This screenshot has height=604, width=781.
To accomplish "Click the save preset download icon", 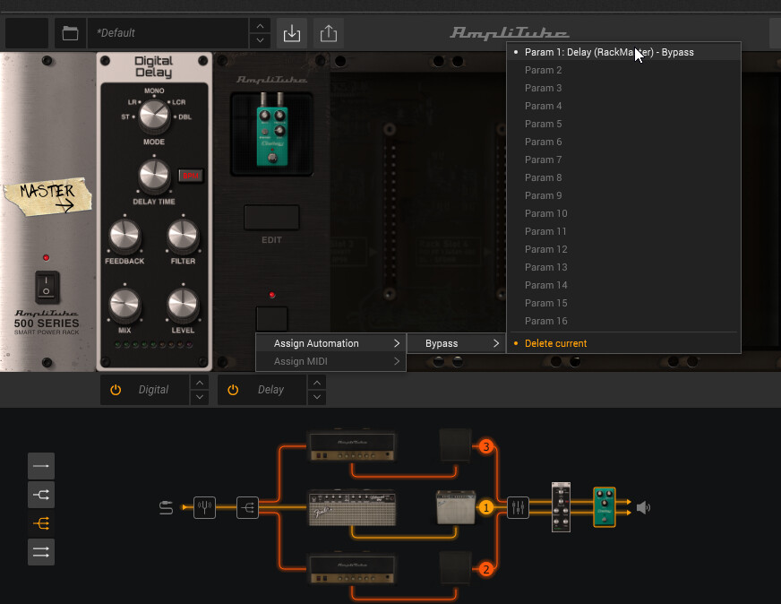I will (x=291, y=33).
